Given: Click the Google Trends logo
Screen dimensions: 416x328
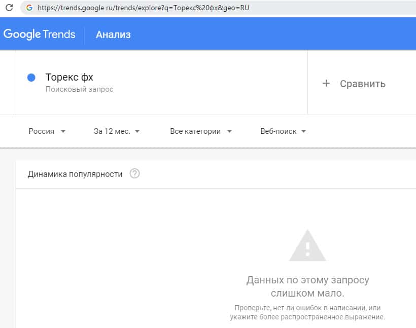Looking at the screenshot, I should tap(39, 34).
